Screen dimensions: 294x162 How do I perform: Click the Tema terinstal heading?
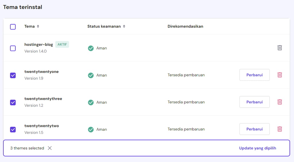(x=22, y=7)
